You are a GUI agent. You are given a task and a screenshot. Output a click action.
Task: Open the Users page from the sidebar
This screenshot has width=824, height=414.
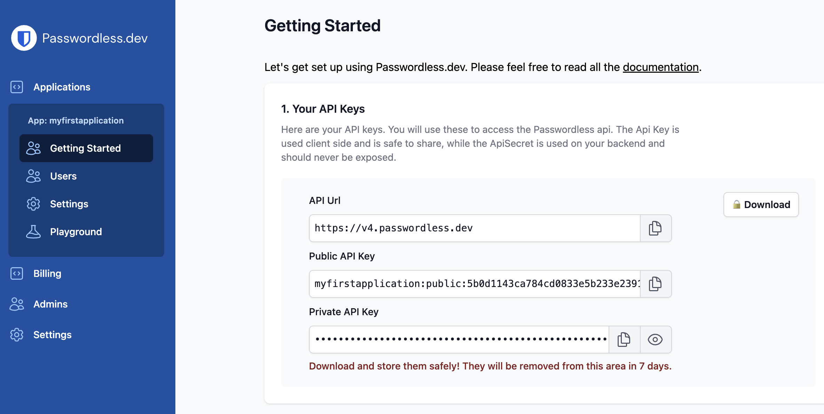point(63,176)
